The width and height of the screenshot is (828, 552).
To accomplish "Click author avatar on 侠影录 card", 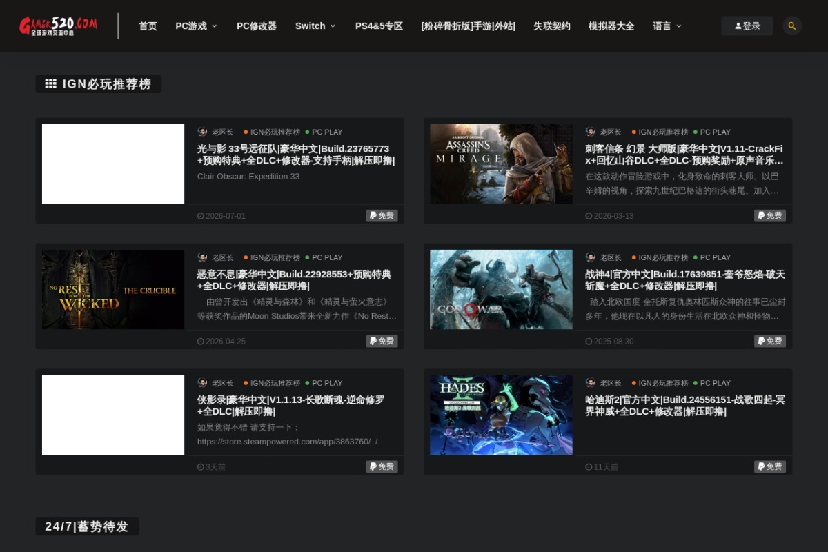I will (x=202, y=383).
